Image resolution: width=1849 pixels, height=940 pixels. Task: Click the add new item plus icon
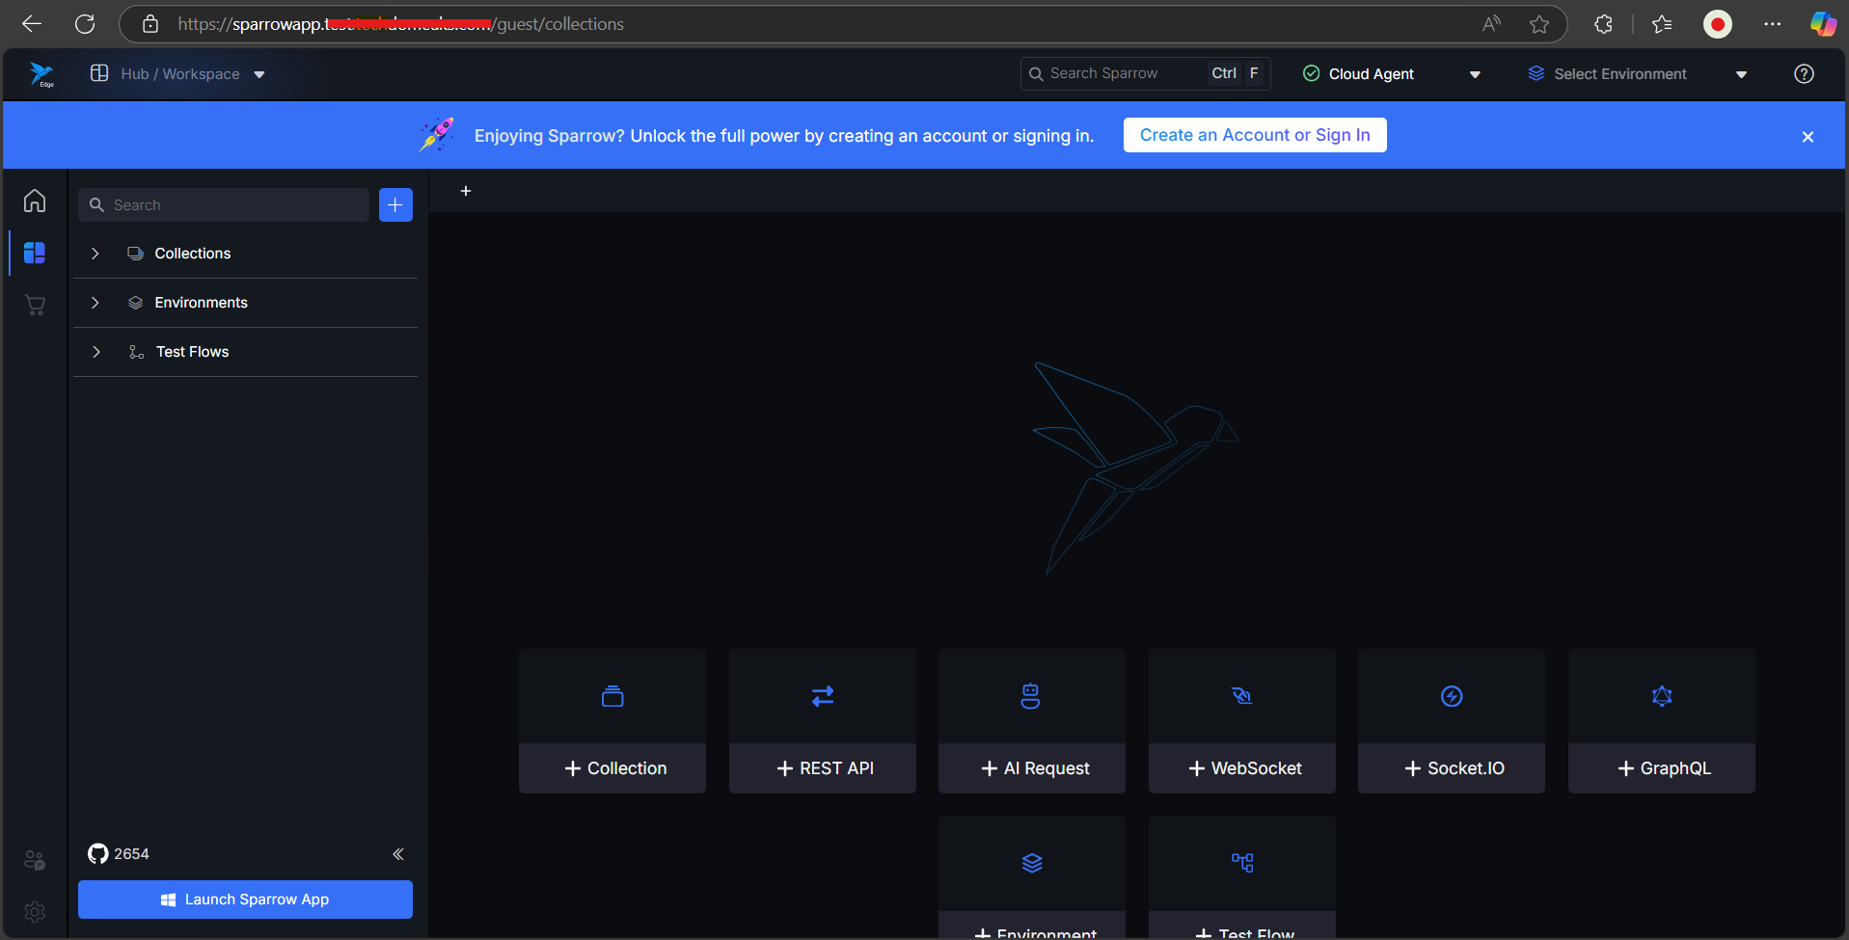click(395, 204)
